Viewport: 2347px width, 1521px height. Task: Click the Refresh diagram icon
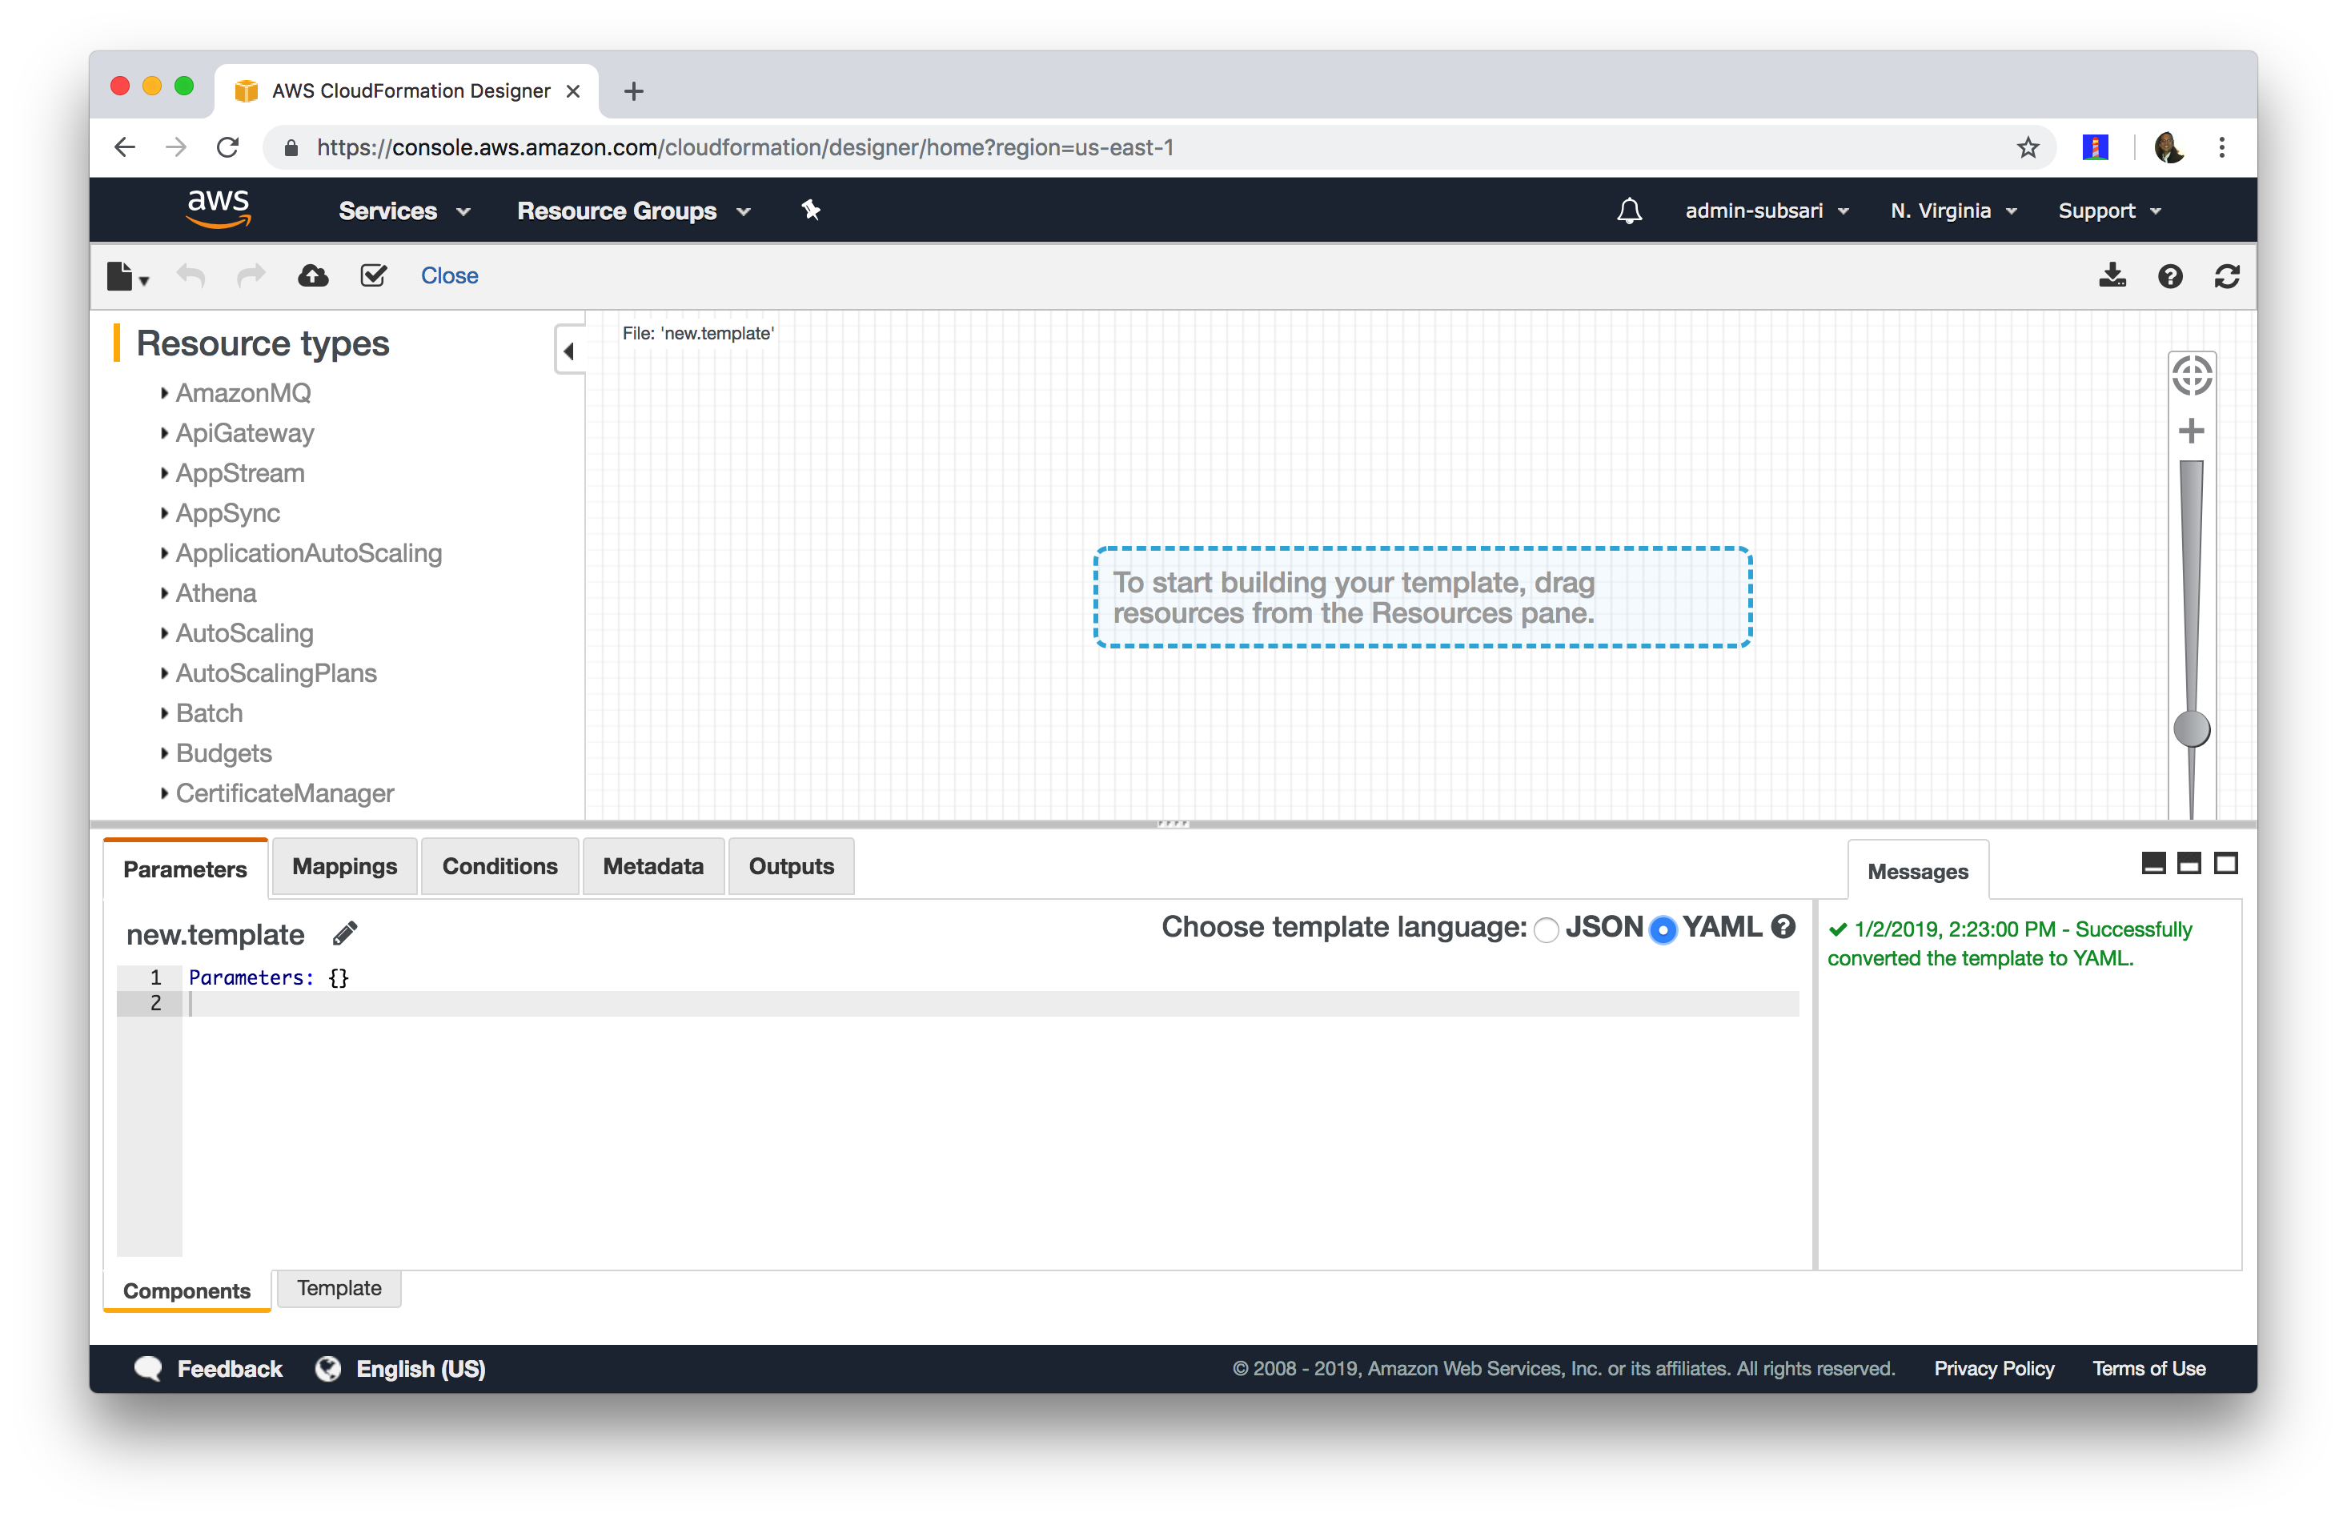click(2227, 276)
